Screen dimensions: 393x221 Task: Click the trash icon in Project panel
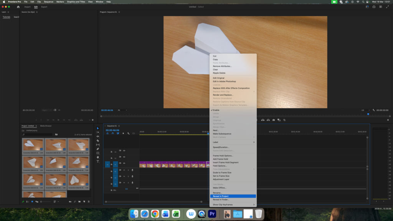click(x=89, y=201)
